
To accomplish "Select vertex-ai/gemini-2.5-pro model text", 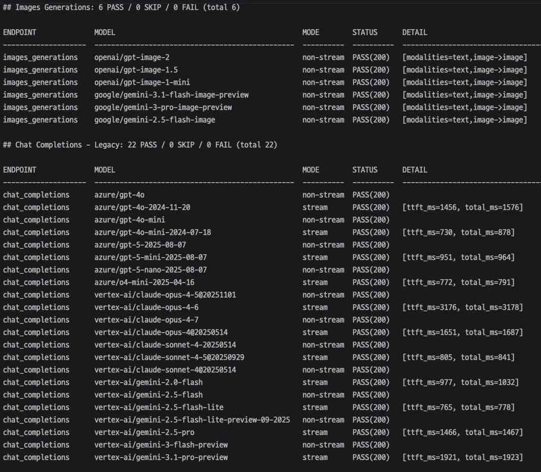I will click(x=144, y=432).
